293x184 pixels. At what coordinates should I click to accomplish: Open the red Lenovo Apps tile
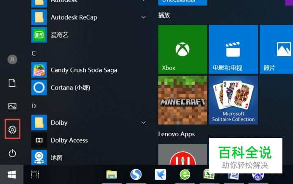[182, 154]
